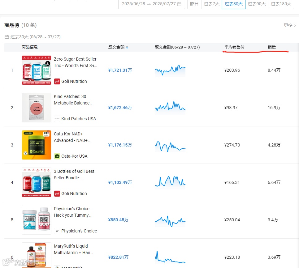Click sales trend chart for Physician's Choice

[x=170, y=221]
